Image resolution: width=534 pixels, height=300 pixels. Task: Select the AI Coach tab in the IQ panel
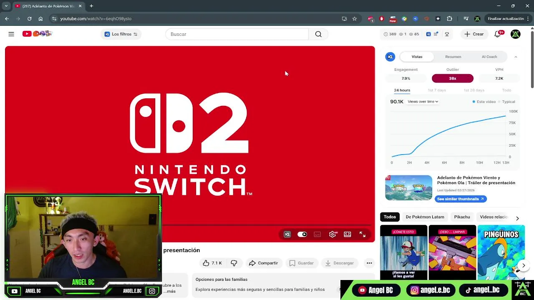pyautogui.click(x=489, y=57)
